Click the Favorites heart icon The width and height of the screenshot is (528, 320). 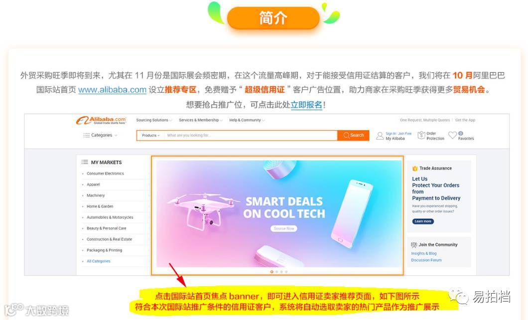coord(453,135)
